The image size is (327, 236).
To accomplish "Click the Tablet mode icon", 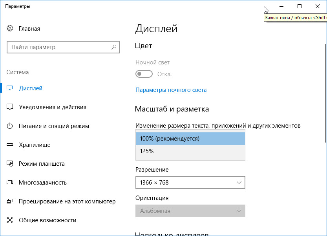I will coord(10,164).
